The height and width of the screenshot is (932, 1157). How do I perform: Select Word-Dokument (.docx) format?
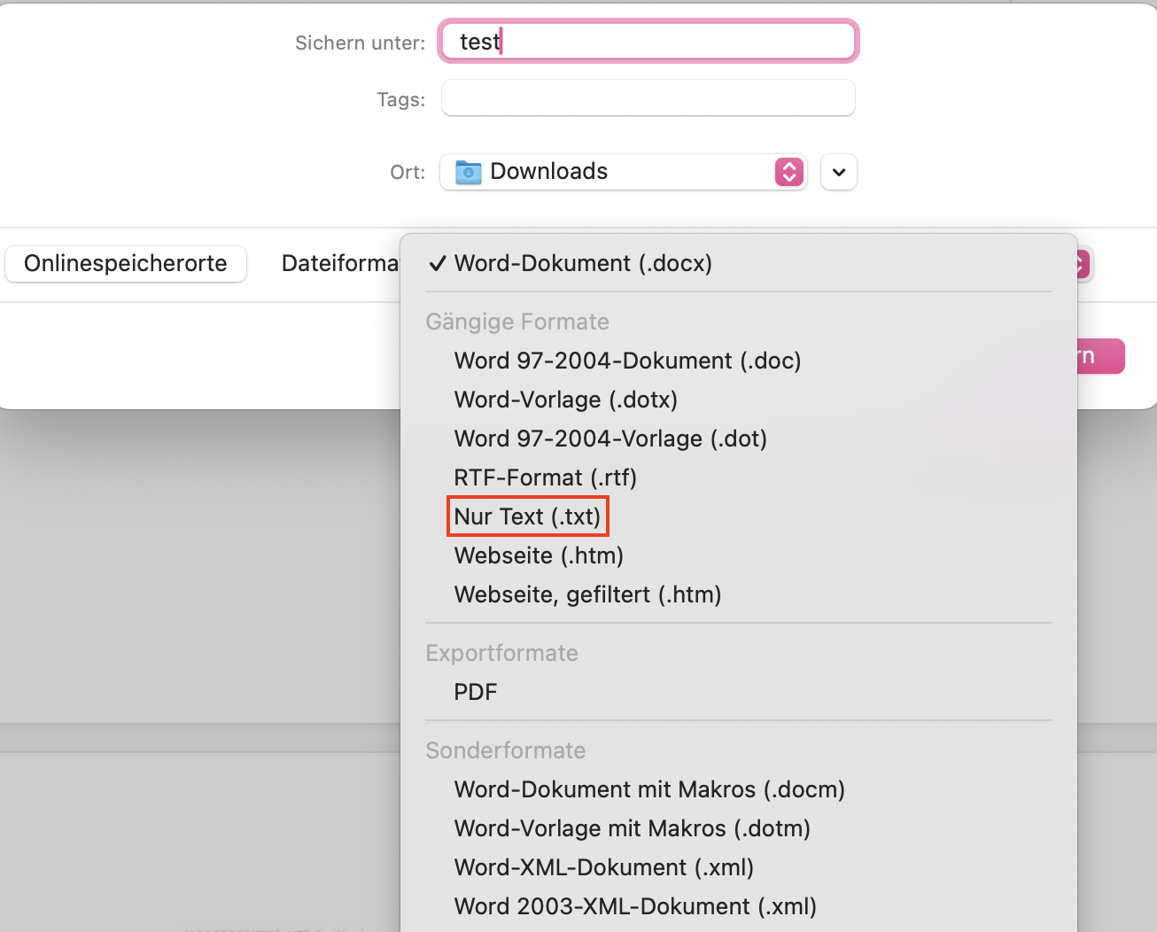click(x=739, y=263)
